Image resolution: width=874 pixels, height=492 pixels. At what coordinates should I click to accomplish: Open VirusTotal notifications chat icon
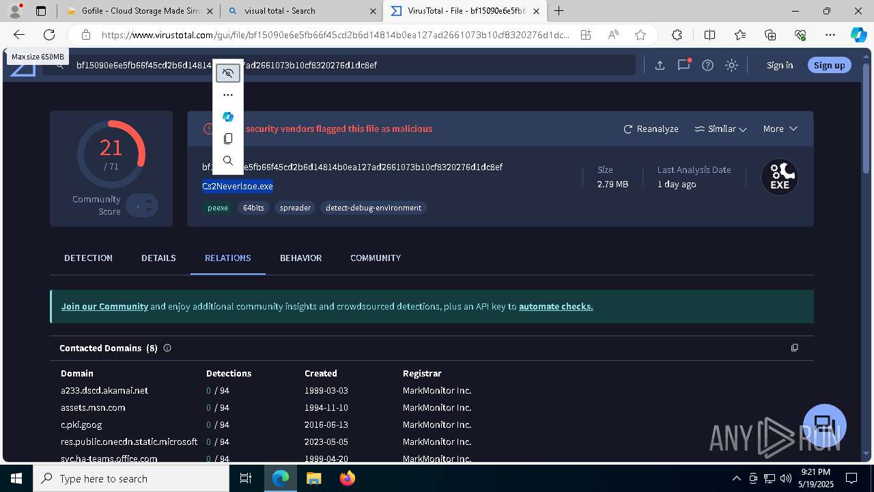tap(683, 65)
